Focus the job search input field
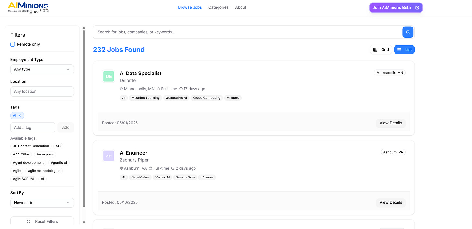472x229 pixels. point(248,32)
